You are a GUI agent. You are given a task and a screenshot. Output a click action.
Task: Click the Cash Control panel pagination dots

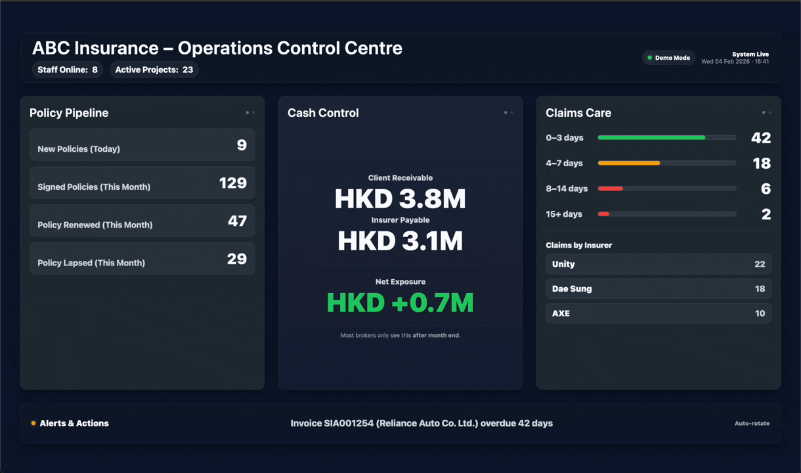click(x=508, y=113)
